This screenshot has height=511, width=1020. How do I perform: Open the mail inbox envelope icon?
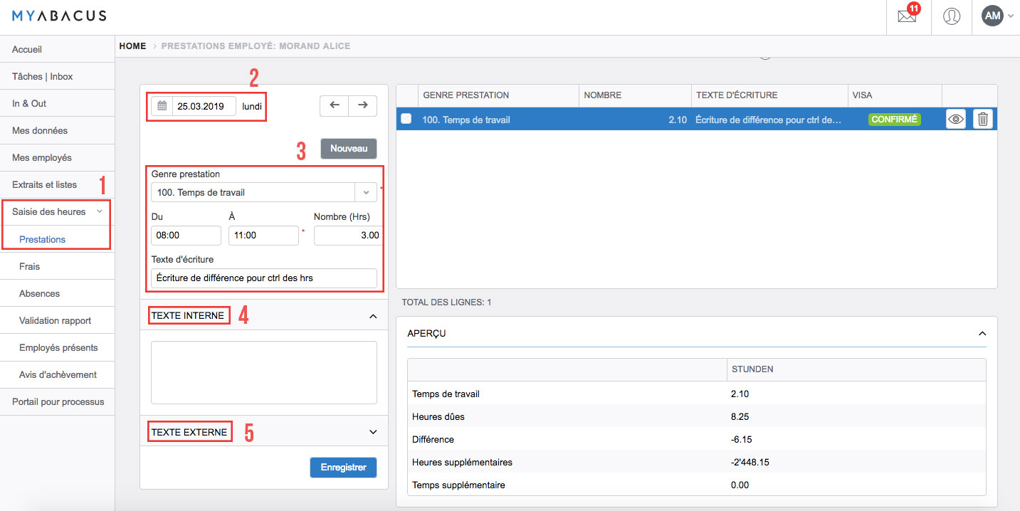pos(907,16)
